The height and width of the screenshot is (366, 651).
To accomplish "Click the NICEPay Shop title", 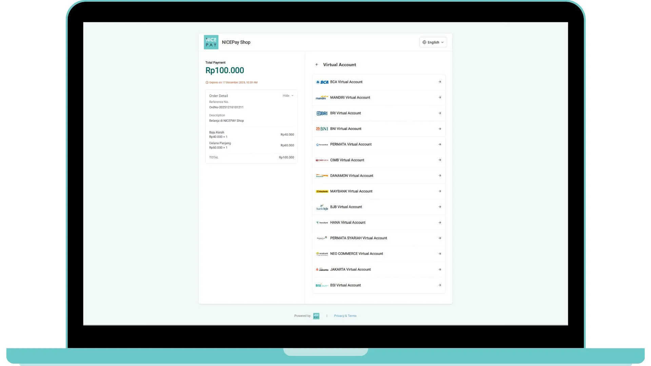I will (x=236, y=42).
